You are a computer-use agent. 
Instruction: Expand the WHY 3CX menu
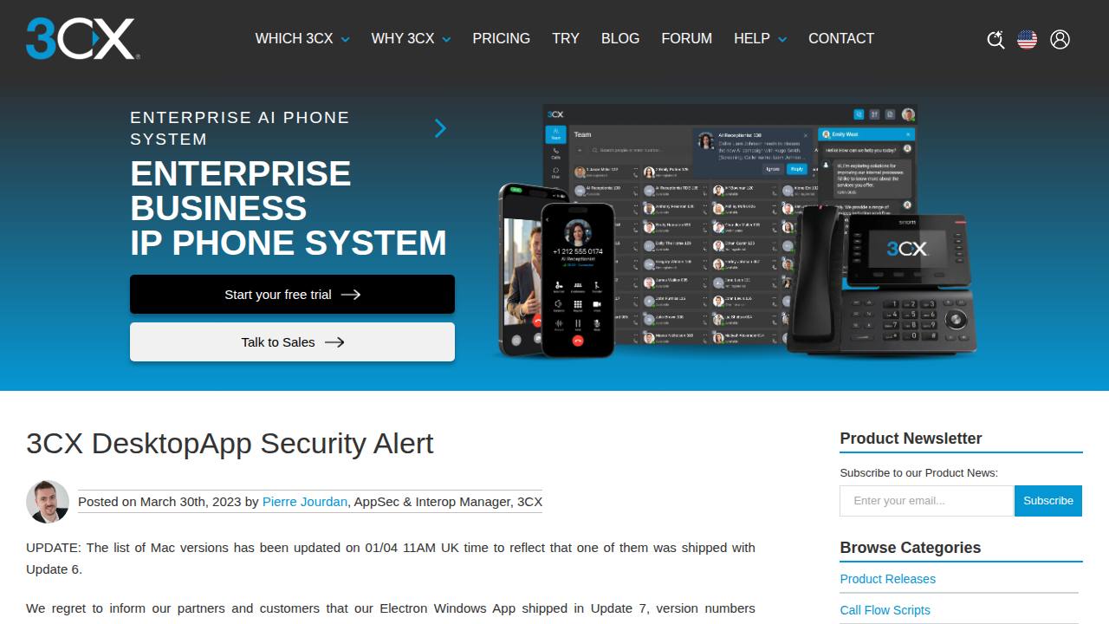[411, 38]
